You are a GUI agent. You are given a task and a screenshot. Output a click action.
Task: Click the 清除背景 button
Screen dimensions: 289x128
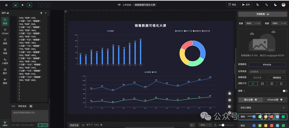[257, 77]
